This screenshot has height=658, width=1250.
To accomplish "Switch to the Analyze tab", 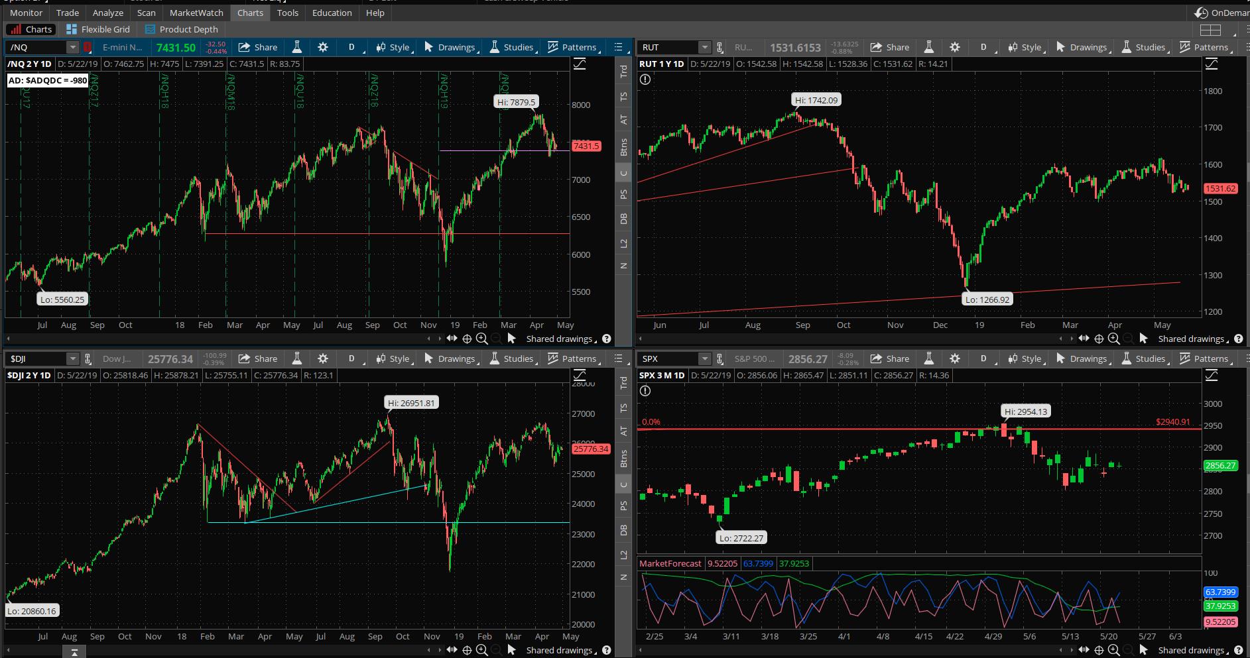I will (108, 13).
